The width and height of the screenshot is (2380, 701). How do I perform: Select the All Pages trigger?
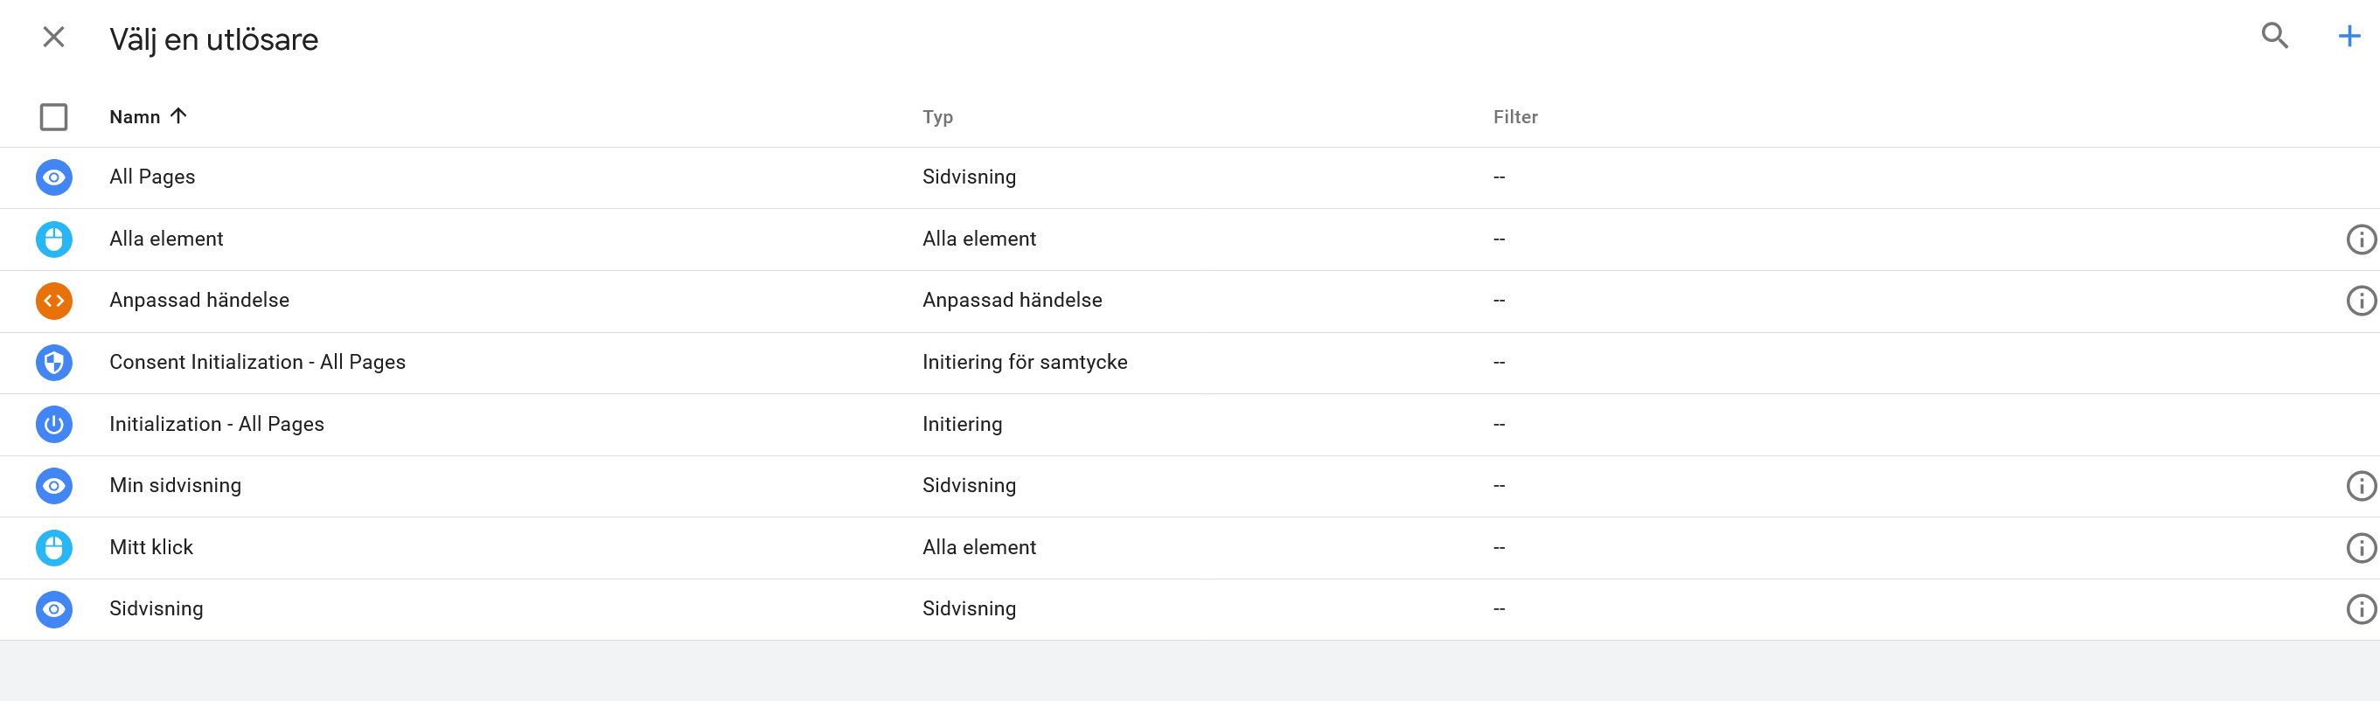(x=152, y=177)
